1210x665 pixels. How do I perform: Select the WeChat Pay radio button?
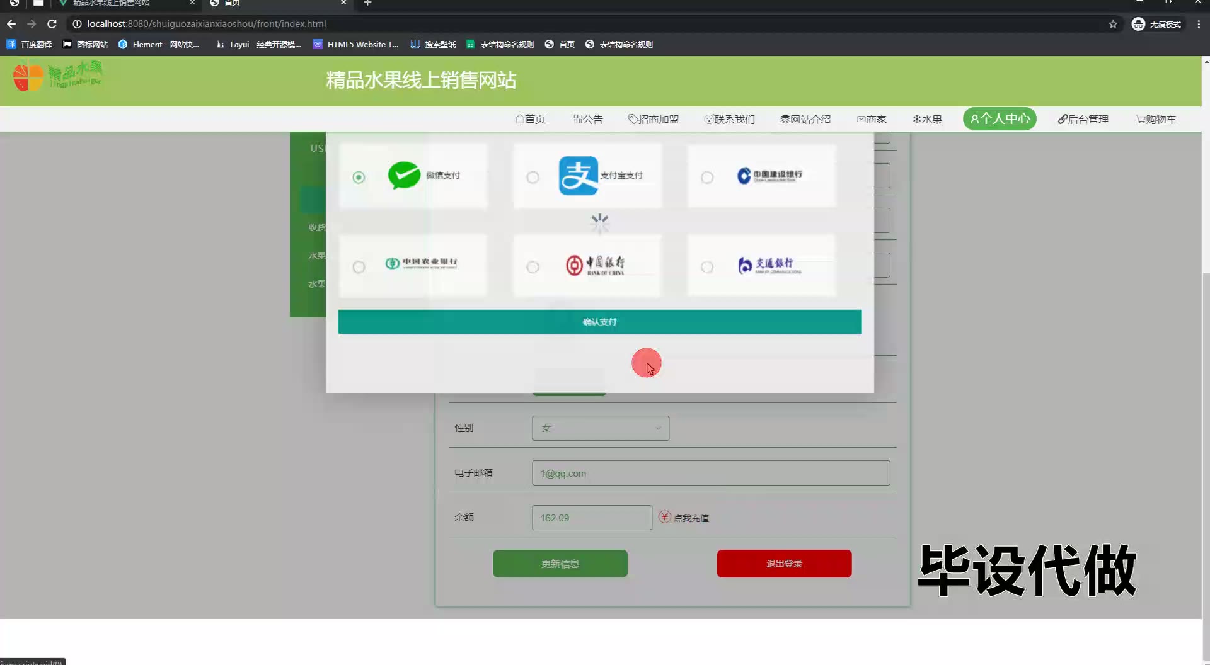pos(359,178)
